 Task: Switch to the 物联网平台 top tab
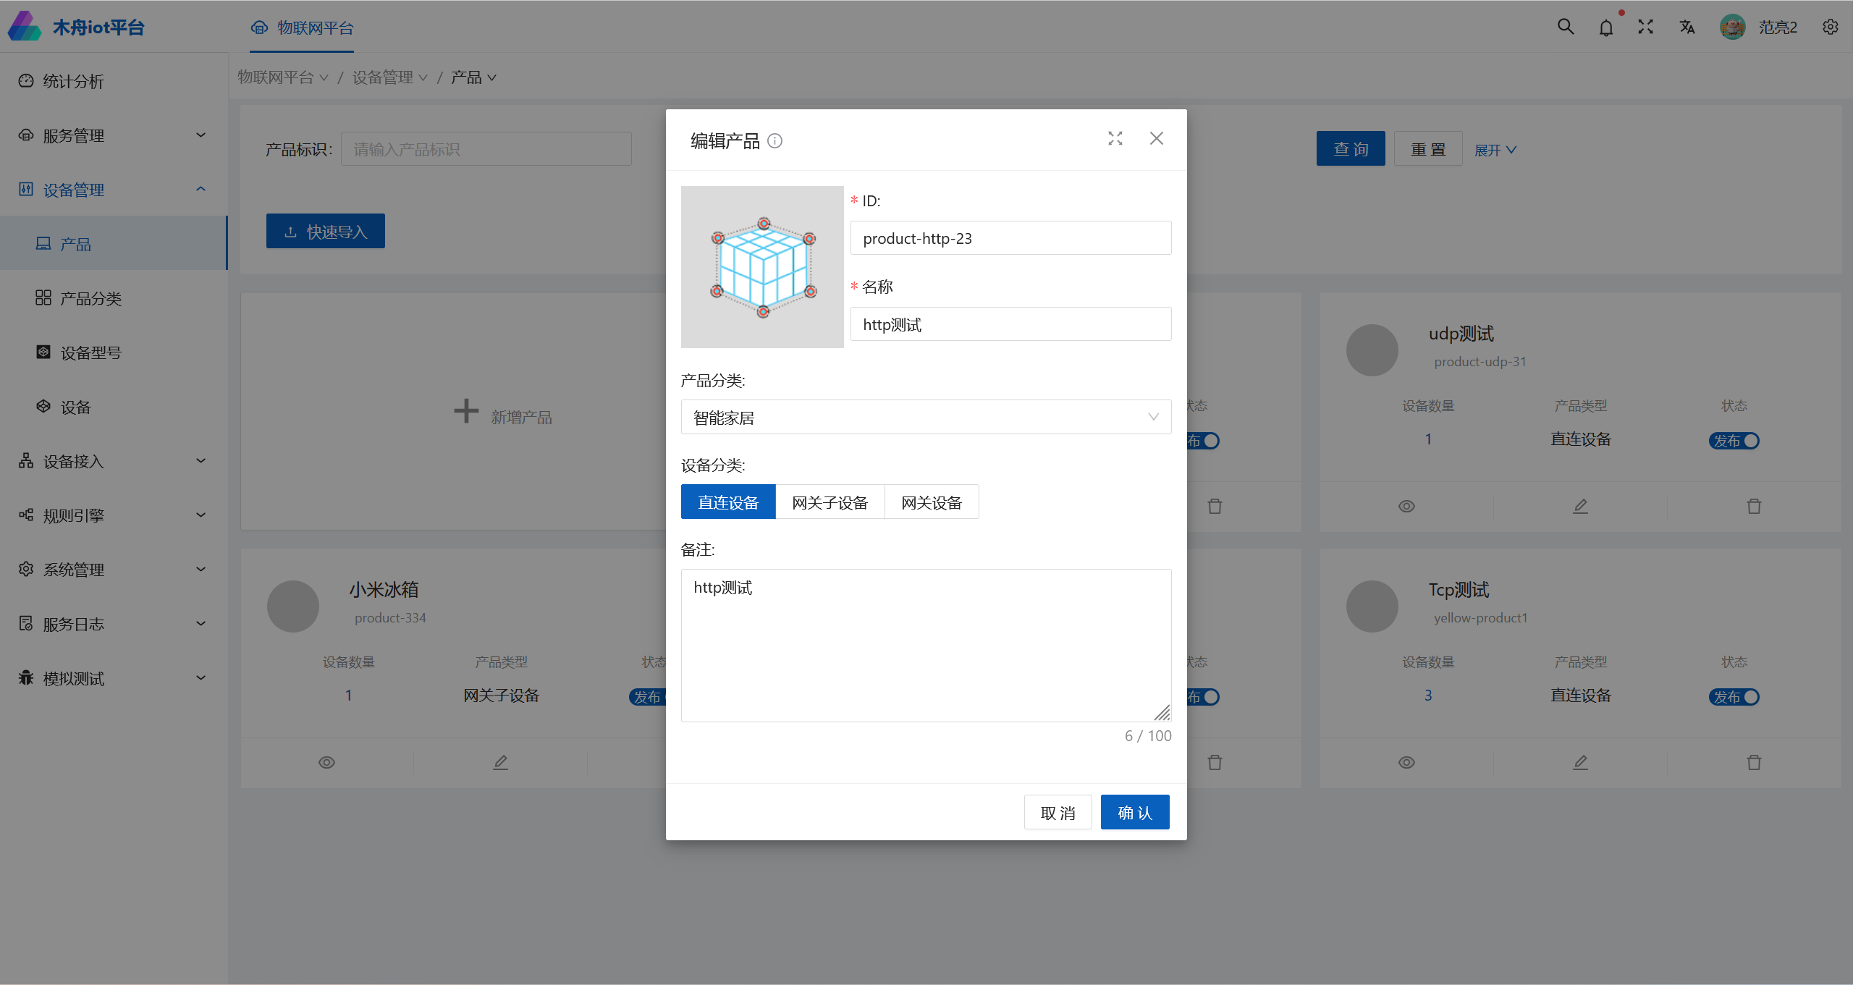[302, 28]
